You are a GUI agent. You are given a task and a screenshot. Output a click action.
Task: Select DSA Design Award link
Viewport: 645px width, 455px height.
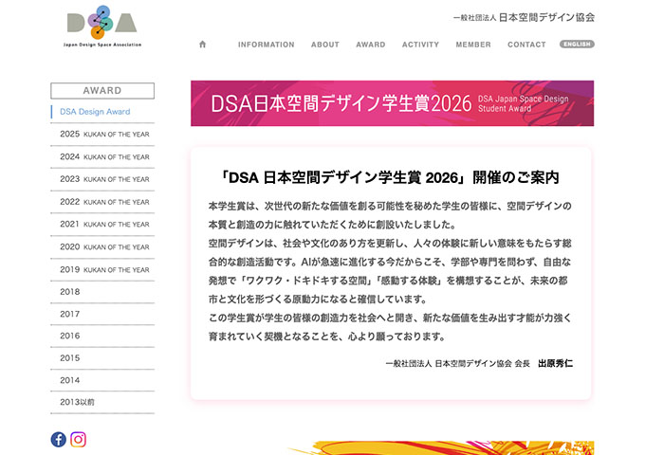pos(95,112)
